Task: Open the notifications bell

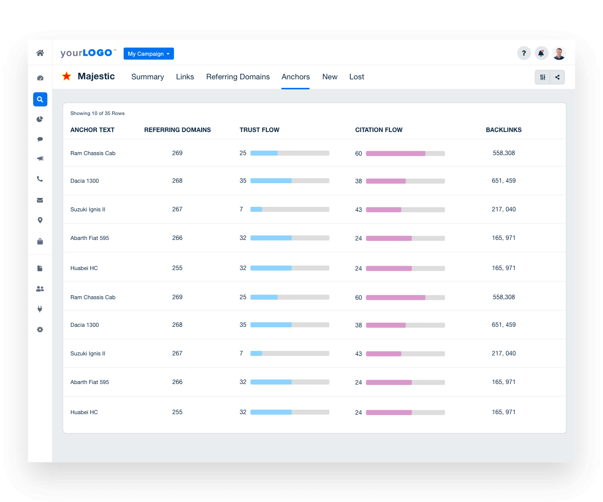Action: point(541,53)
